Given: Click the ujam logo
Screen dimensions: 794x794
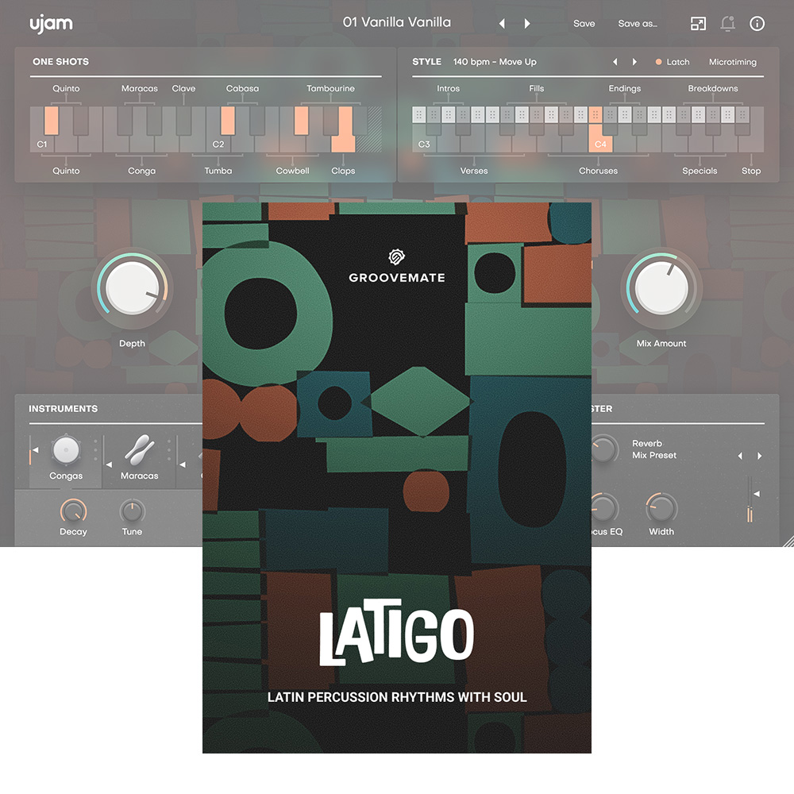Looking at the screenshot, I should point(50,23).
